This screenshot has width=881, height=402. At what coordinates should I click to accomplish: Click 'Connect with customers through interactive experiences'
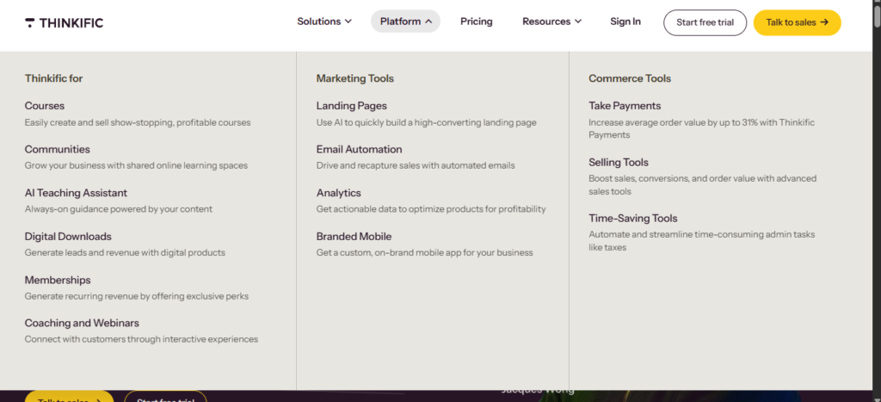click(142, 340)
